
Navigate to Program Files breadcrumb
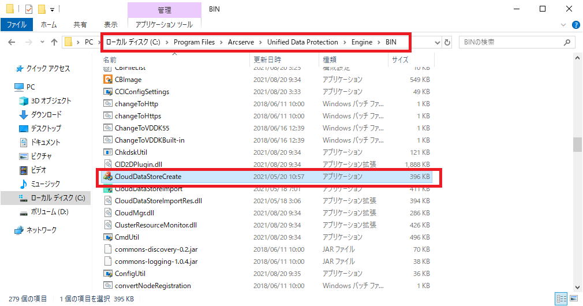click(194, 42)
